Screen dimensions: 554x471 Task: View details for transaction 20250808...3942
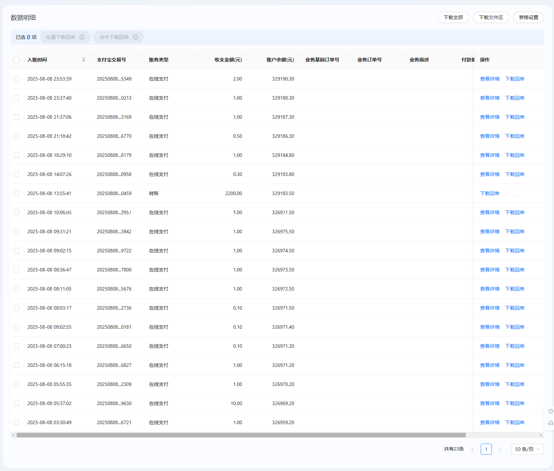pyautogui.click(x=490, y=232)
